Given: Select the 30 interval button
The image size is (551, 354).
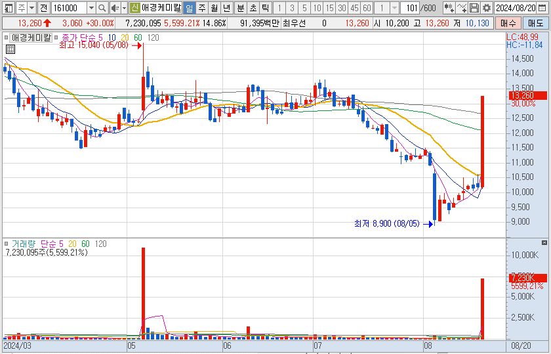Looking at the screenshot, I should coord(342,8).
